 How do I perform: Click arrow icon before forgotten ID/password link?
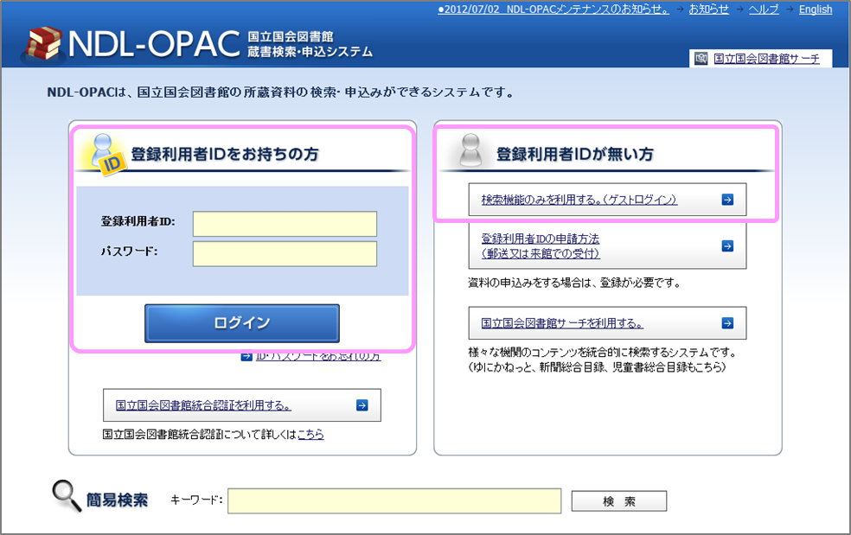[246, 356]
